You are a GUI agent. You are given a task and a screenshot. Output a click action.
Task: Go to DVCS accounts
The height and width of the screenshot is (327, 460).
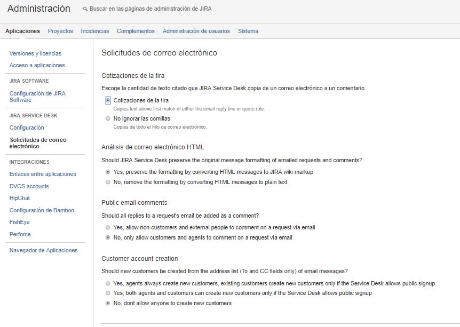pos(29,186)
